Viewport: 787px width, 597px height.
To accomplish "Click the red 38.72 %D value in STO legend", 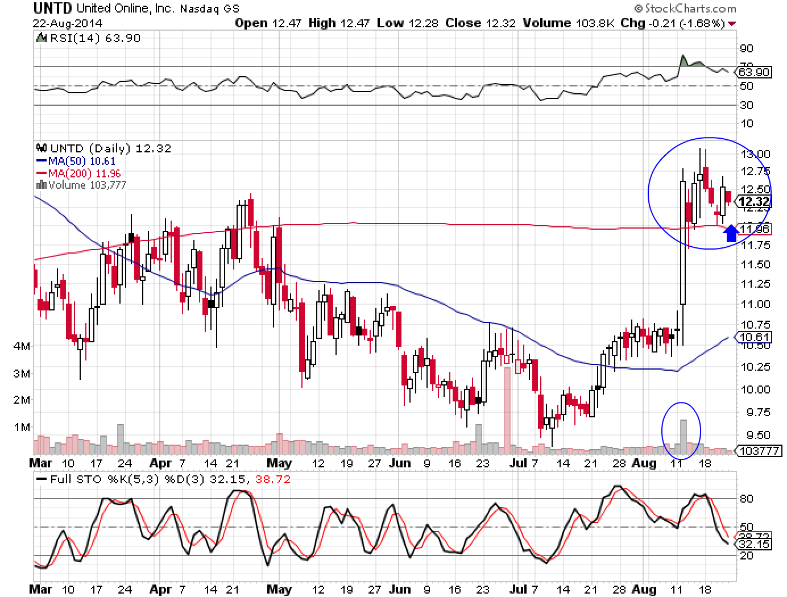I will (274, 479).
